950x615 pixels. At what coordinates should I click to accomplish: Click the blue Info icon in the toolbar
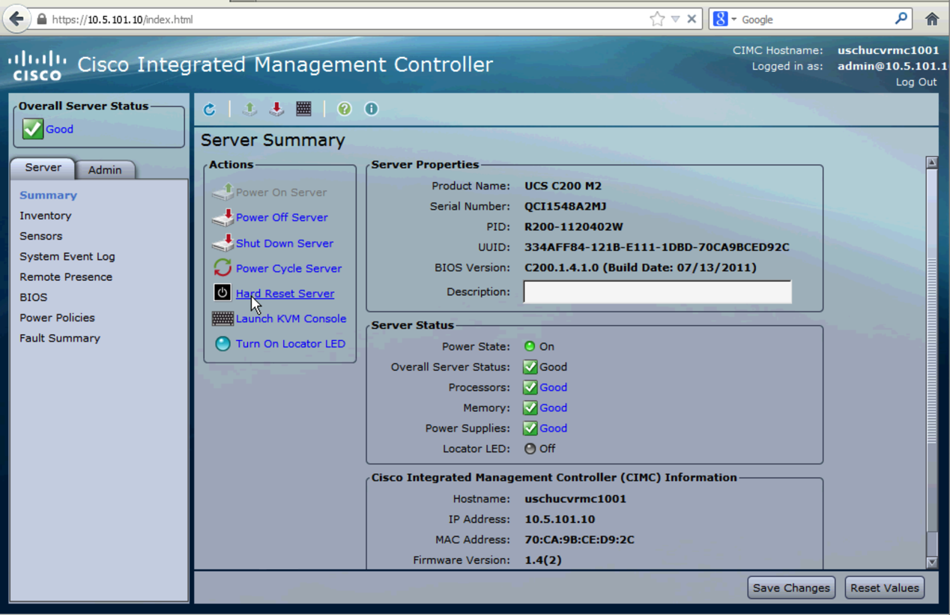click(x=371, y=109)
